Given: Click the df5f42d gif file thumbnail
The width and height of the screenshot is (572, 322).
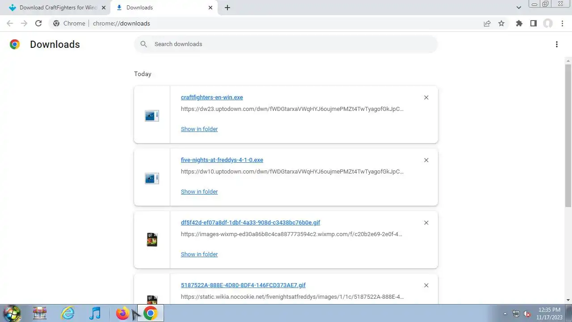Looking at the screenshot, I should tap(152, 240).
